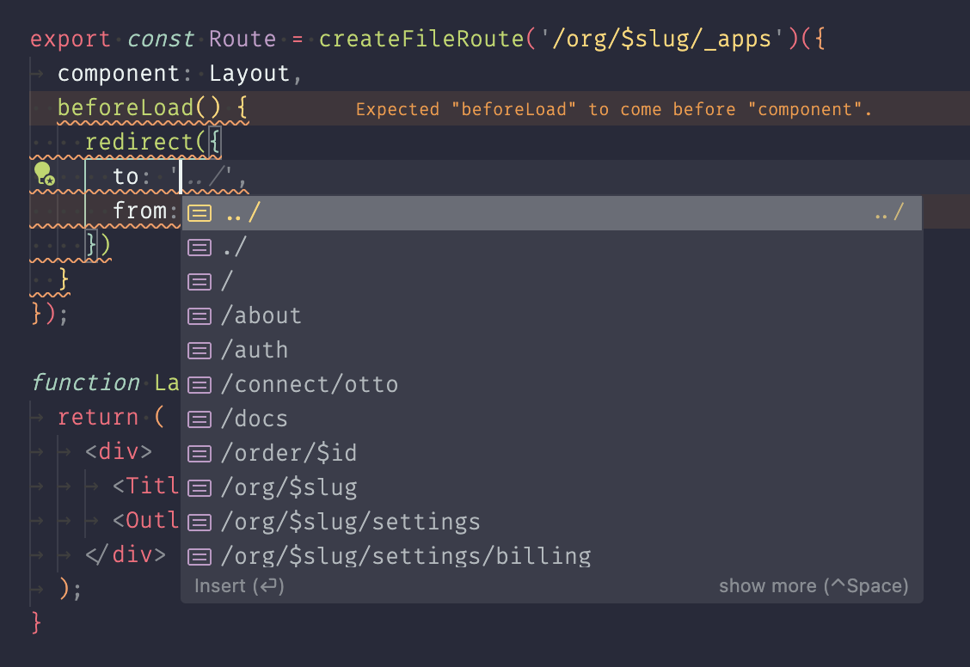Click 'show more' in suggestion footer
The width and height of the screenshot is (970, 667).
click(x=813, y=586)
